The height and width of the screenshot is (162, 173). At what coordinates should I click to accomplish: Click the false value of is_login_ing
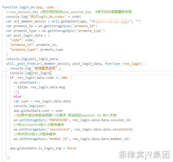72,148
